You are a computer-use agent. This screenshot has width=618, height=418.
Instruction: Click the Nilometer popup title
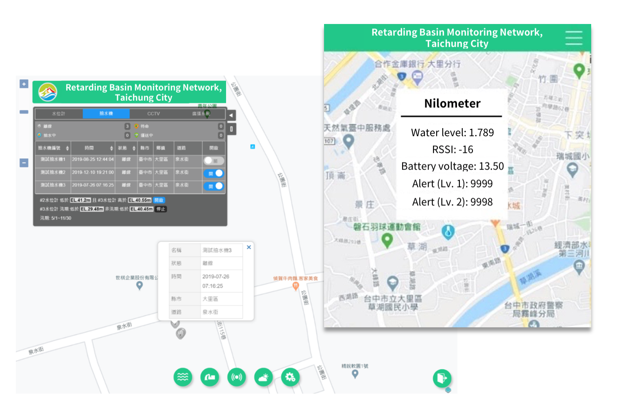[x=452, y=103]
